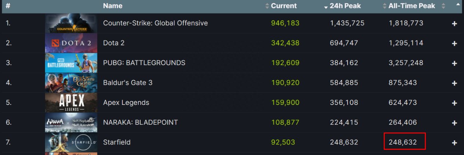Open Baldur's Gate 3 game link
This screenshot has height=155, width=464.
(128, 83)
